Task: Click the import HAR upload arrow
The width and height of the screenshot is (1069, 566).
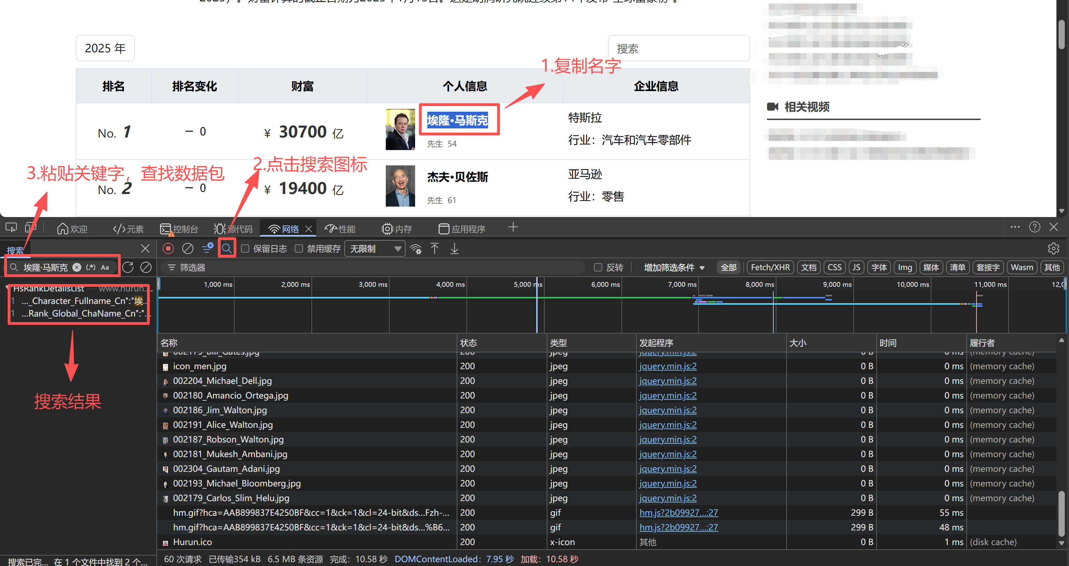Action: click(435, 248)
